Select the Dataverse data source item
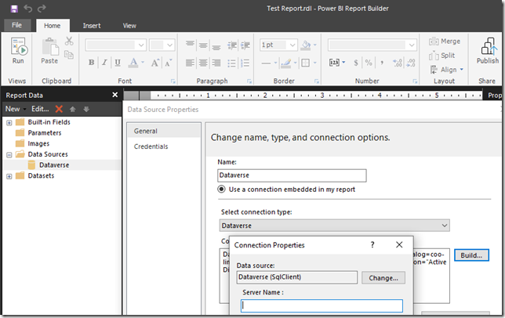 54,165
